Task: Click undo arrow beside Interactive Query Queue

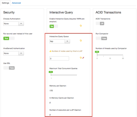Action: (81, 41)
